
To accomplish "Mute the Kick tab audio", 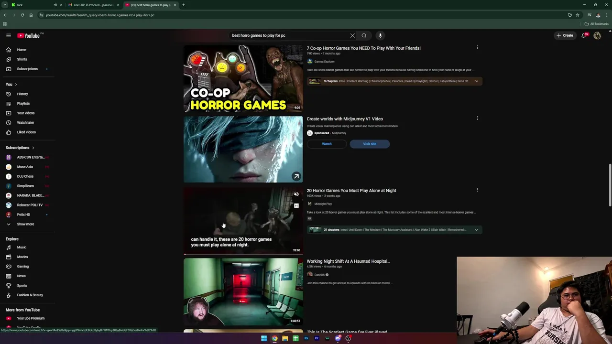I will tap(55, 5).
